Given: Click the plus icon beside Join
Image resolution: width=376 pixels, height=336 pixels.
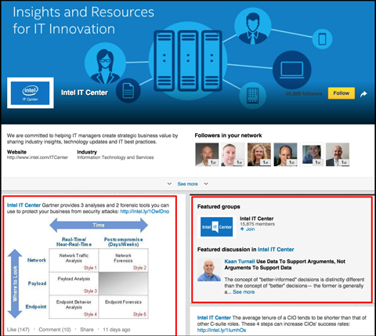Looking at the screenshot, I should pos(242,229).
